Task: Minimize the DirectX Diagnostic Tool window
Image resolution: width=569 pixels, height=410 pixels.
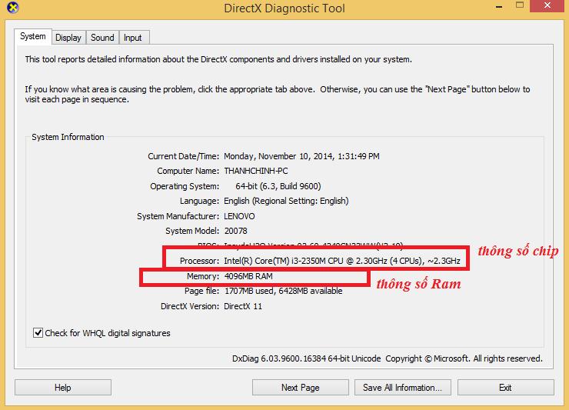Action: (499, 6)
